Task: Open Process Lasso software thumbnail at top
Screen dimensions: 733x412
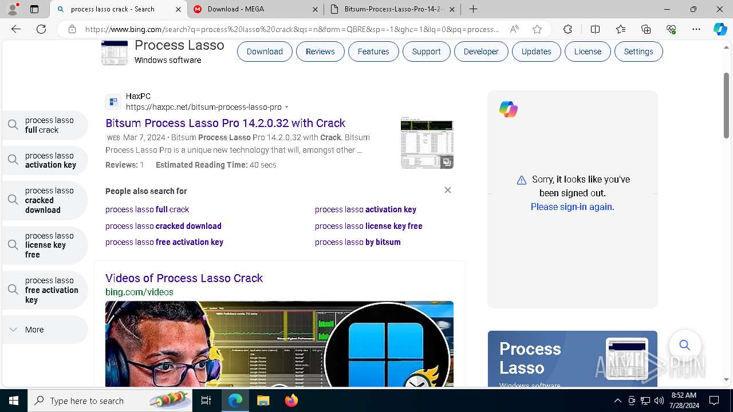Action: coord(115,53)
